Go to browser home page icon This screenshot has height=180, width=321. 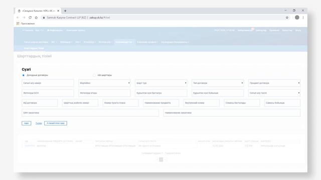pyautogui.click(x=36, y=17)
